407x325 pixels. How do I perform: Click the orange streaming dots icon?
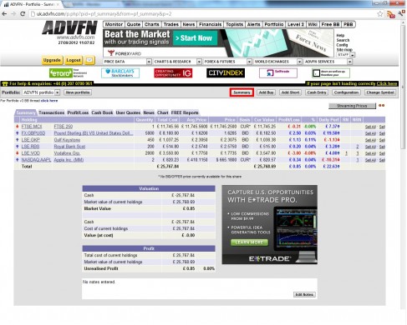coord(382,106)
